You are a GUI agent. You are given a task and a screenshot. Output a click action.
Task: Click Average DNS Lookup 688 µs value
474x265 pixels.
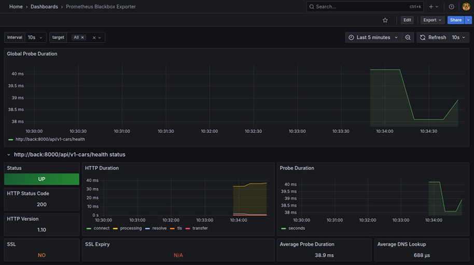[x=422, y=255]
